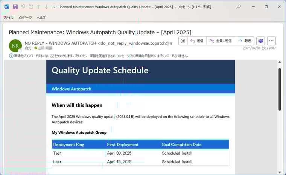Open more actions ellipsis button

pos(271,41)
